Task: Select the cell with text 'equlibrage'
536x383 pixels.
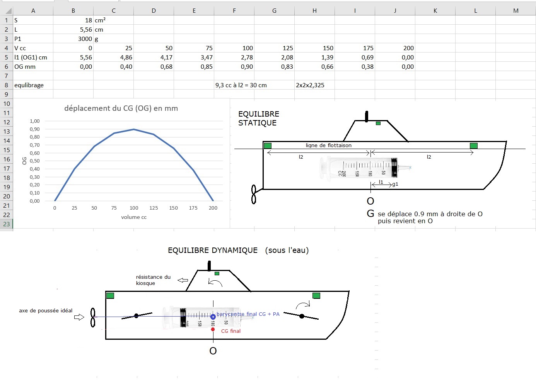Action: pos(33,85)
